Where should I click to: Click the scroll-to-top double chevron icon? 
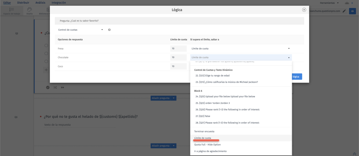coord(354,153)
